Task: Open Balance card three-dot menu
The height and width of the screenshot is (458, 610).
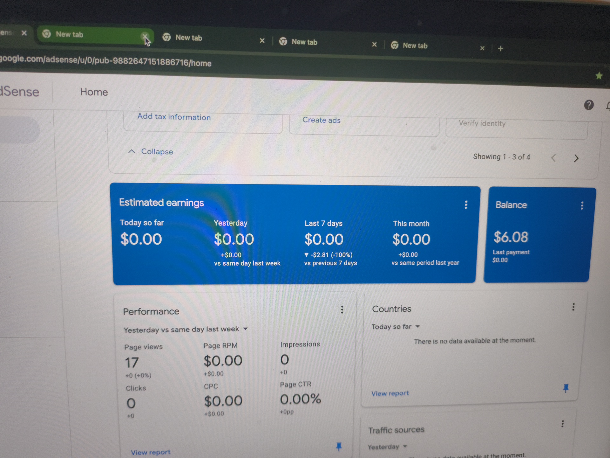Action: pyautogui.click(x=582, y=205)
